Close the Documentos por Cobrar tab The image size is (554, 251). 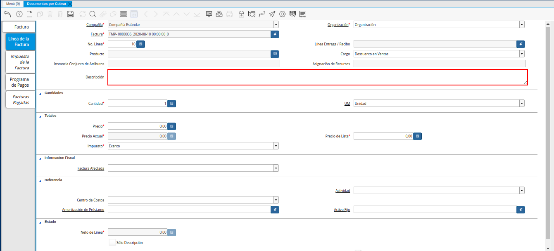pos(70,4)
